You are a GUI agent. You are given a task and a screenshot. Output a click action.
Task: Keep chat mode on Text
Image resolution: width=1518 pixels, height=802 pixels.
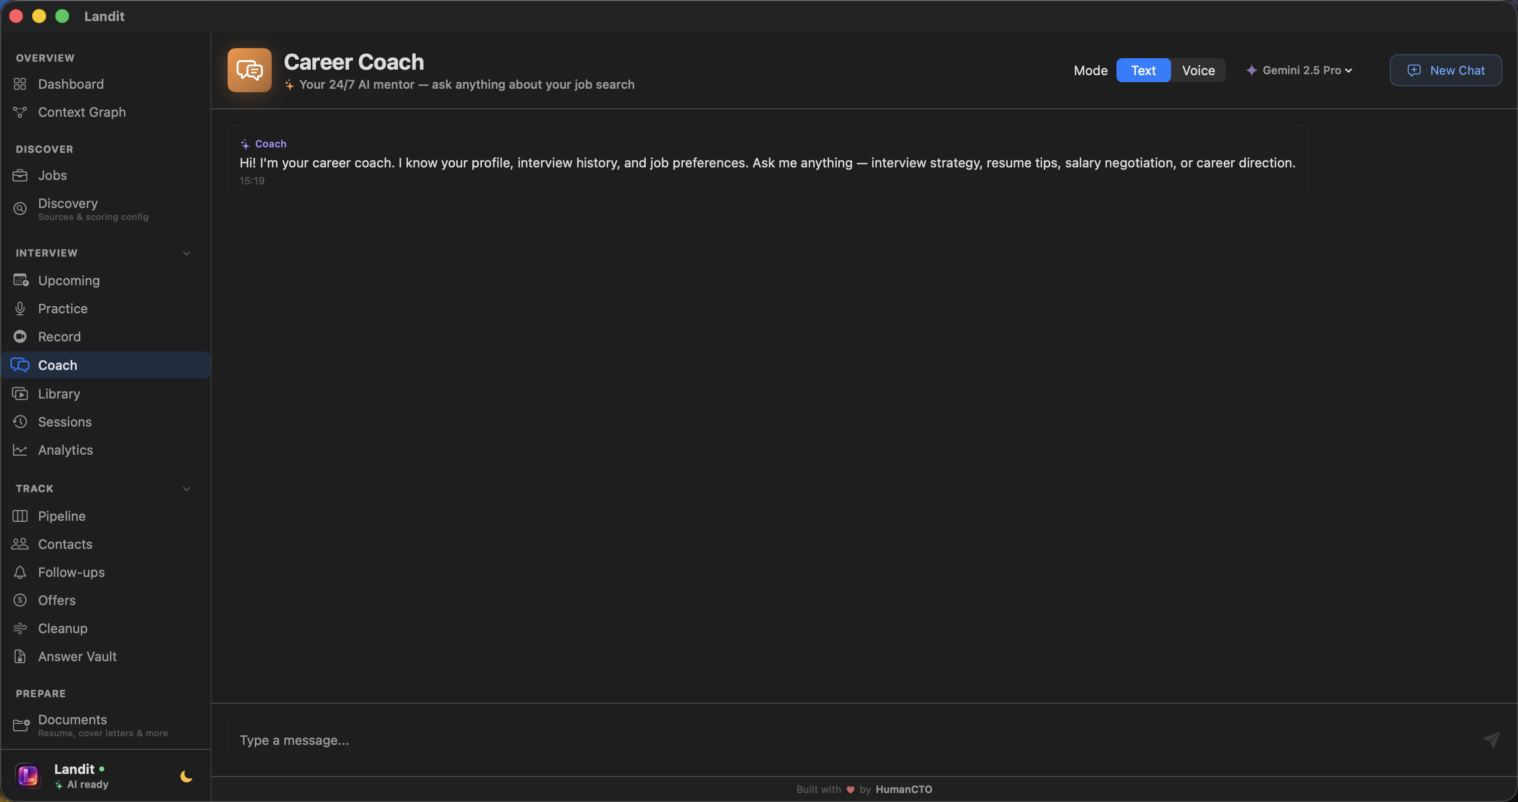pyautogui.click(x=1143, y=70)
